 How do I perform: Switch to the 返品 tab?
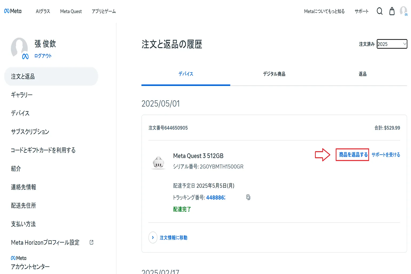(363, 74)
